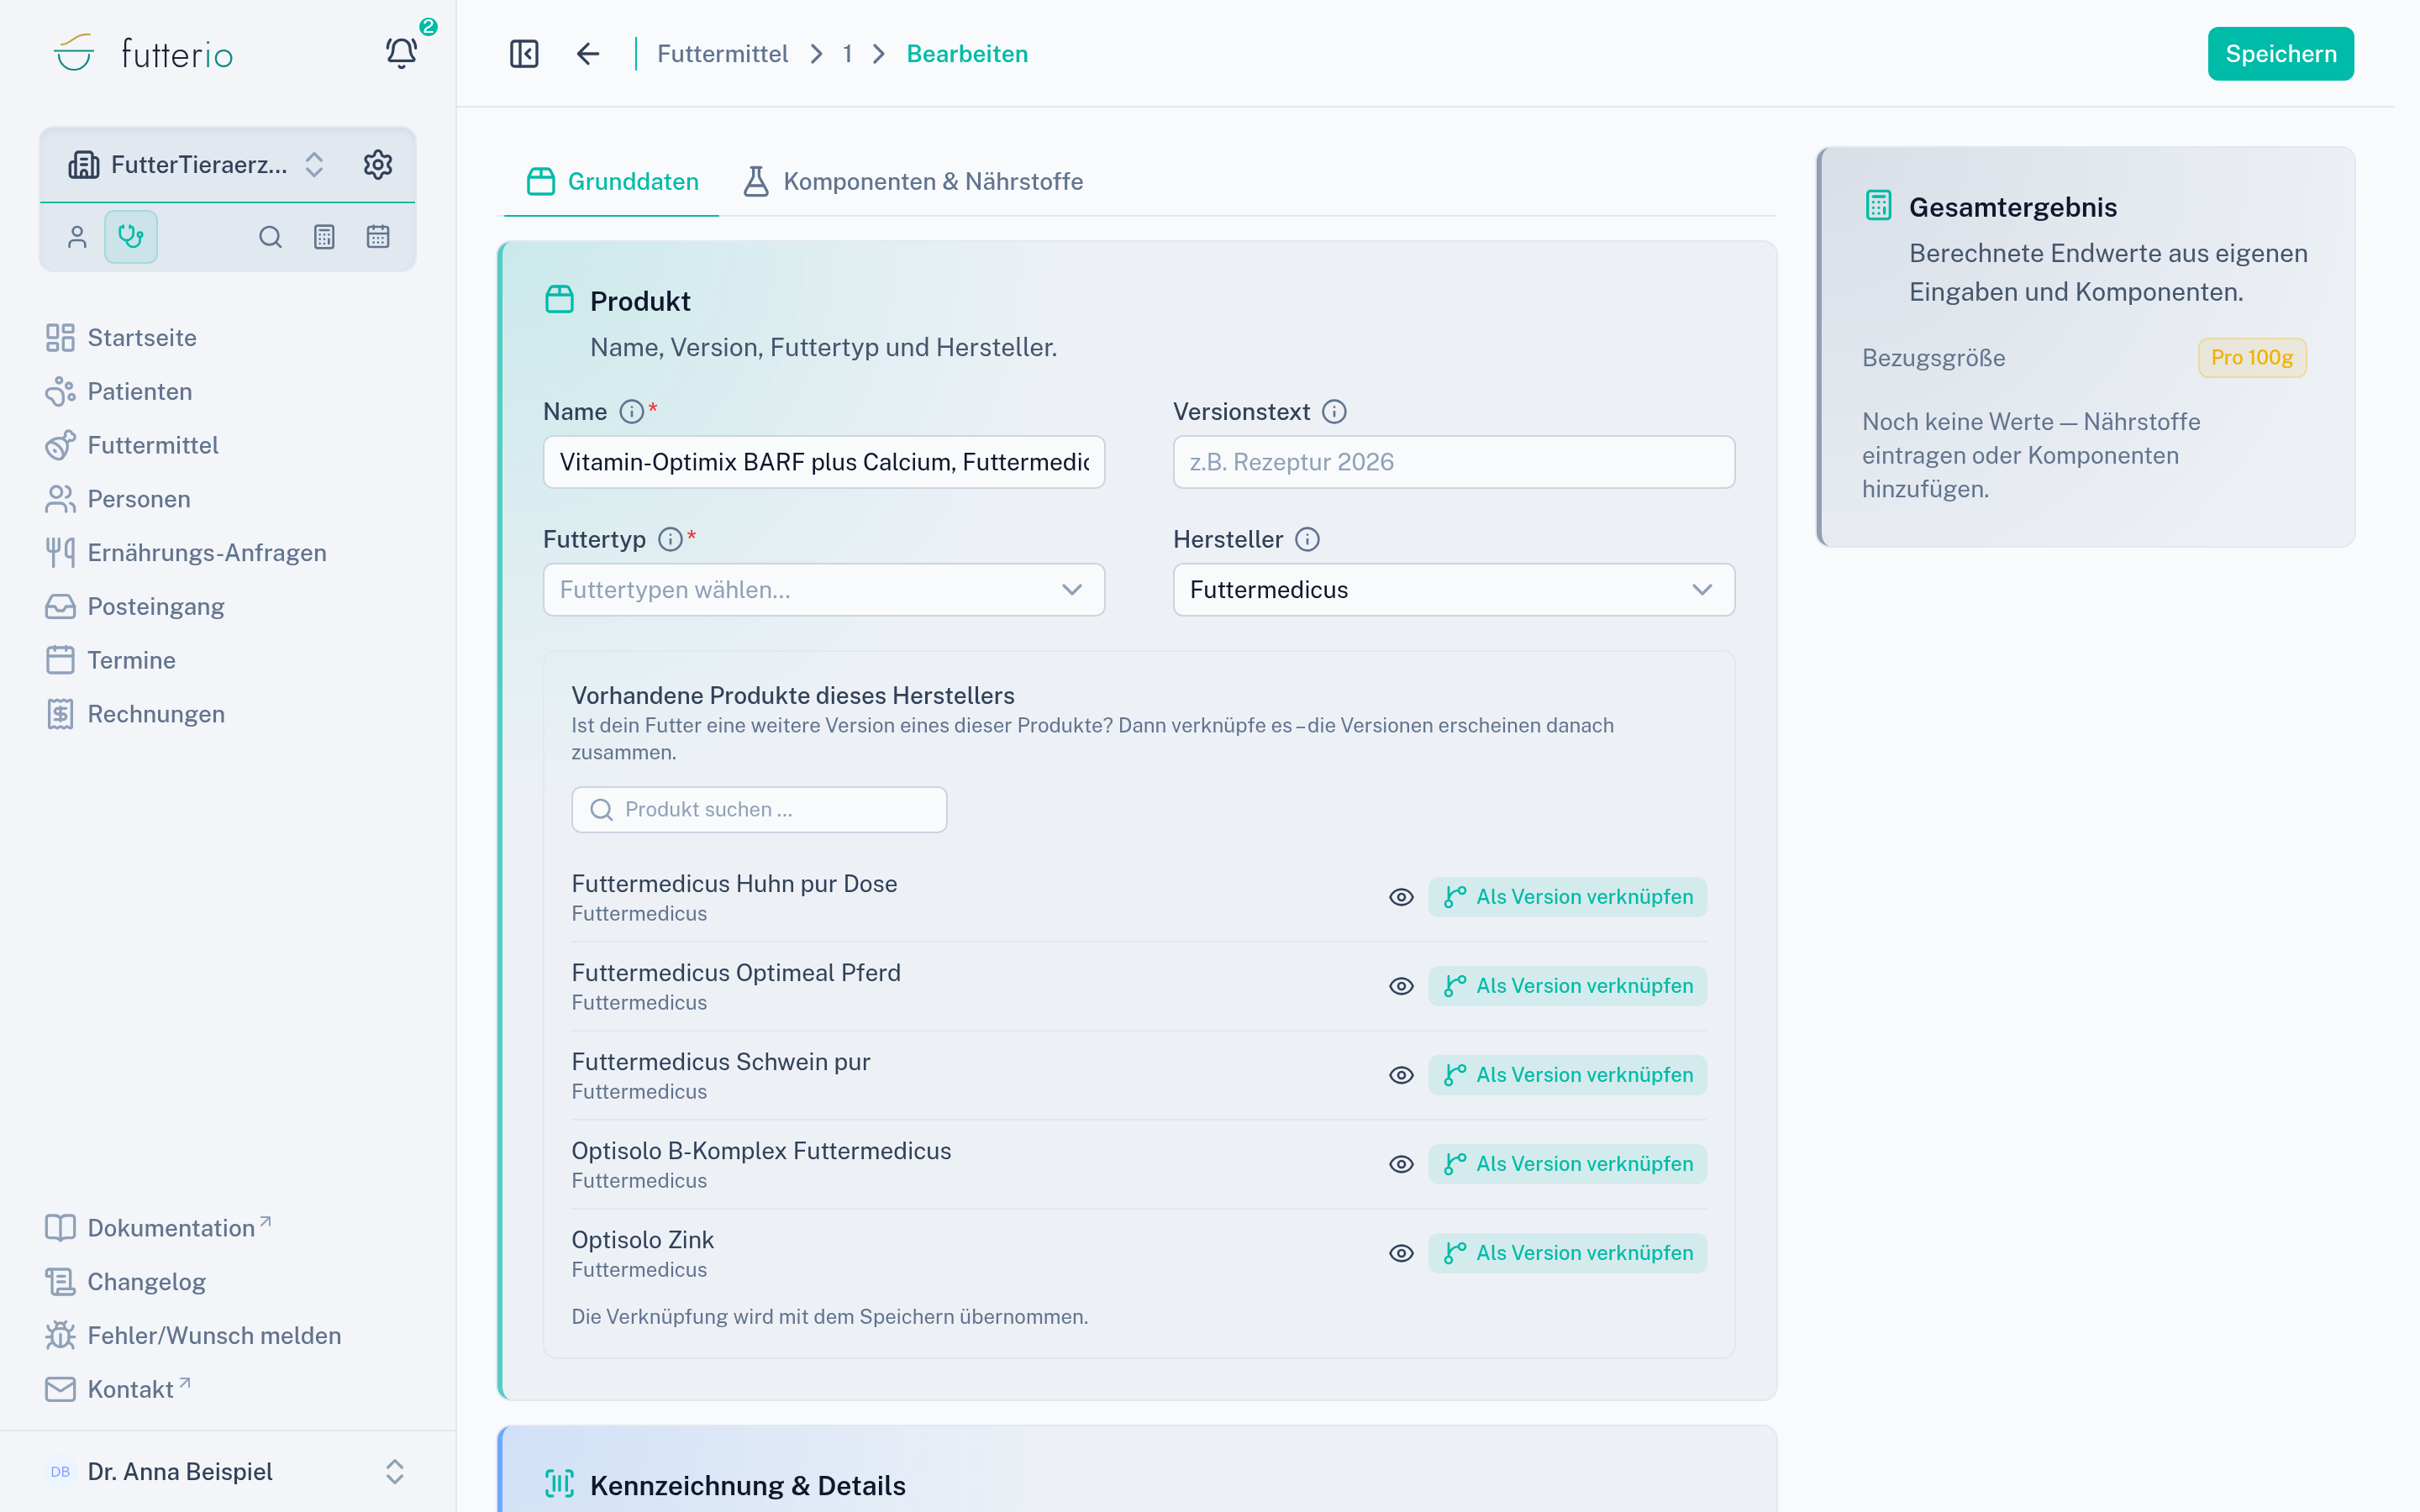Click the Speichern button

(x=2280, y=54)
